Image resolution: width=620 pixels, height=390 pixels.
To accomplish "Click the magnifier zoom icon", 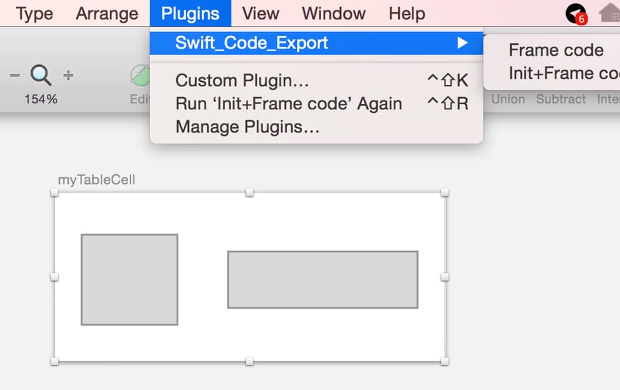I will coord(41,75).
